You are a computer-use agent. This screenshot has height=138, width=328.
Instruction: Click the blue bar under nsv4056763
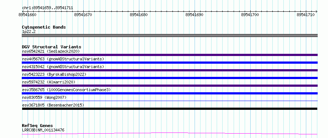click(170, 63)
